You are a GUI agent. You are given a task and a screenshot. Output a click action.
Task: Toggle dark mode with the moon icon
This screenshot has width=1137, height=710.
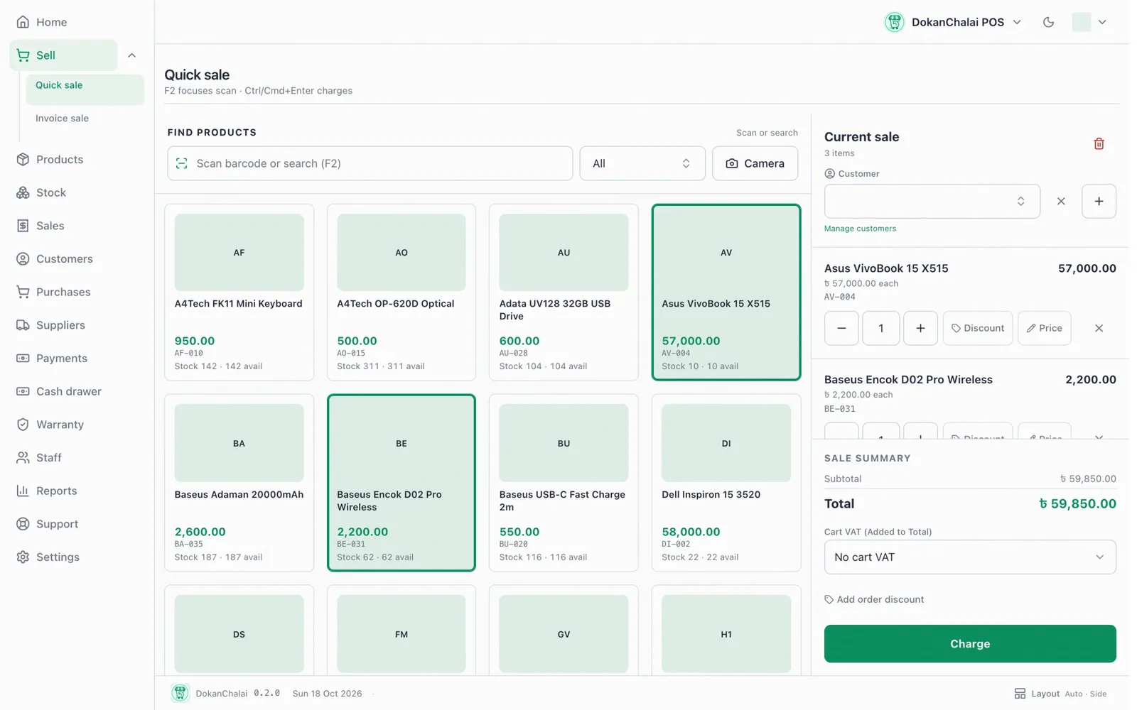tap(1048, 22)
